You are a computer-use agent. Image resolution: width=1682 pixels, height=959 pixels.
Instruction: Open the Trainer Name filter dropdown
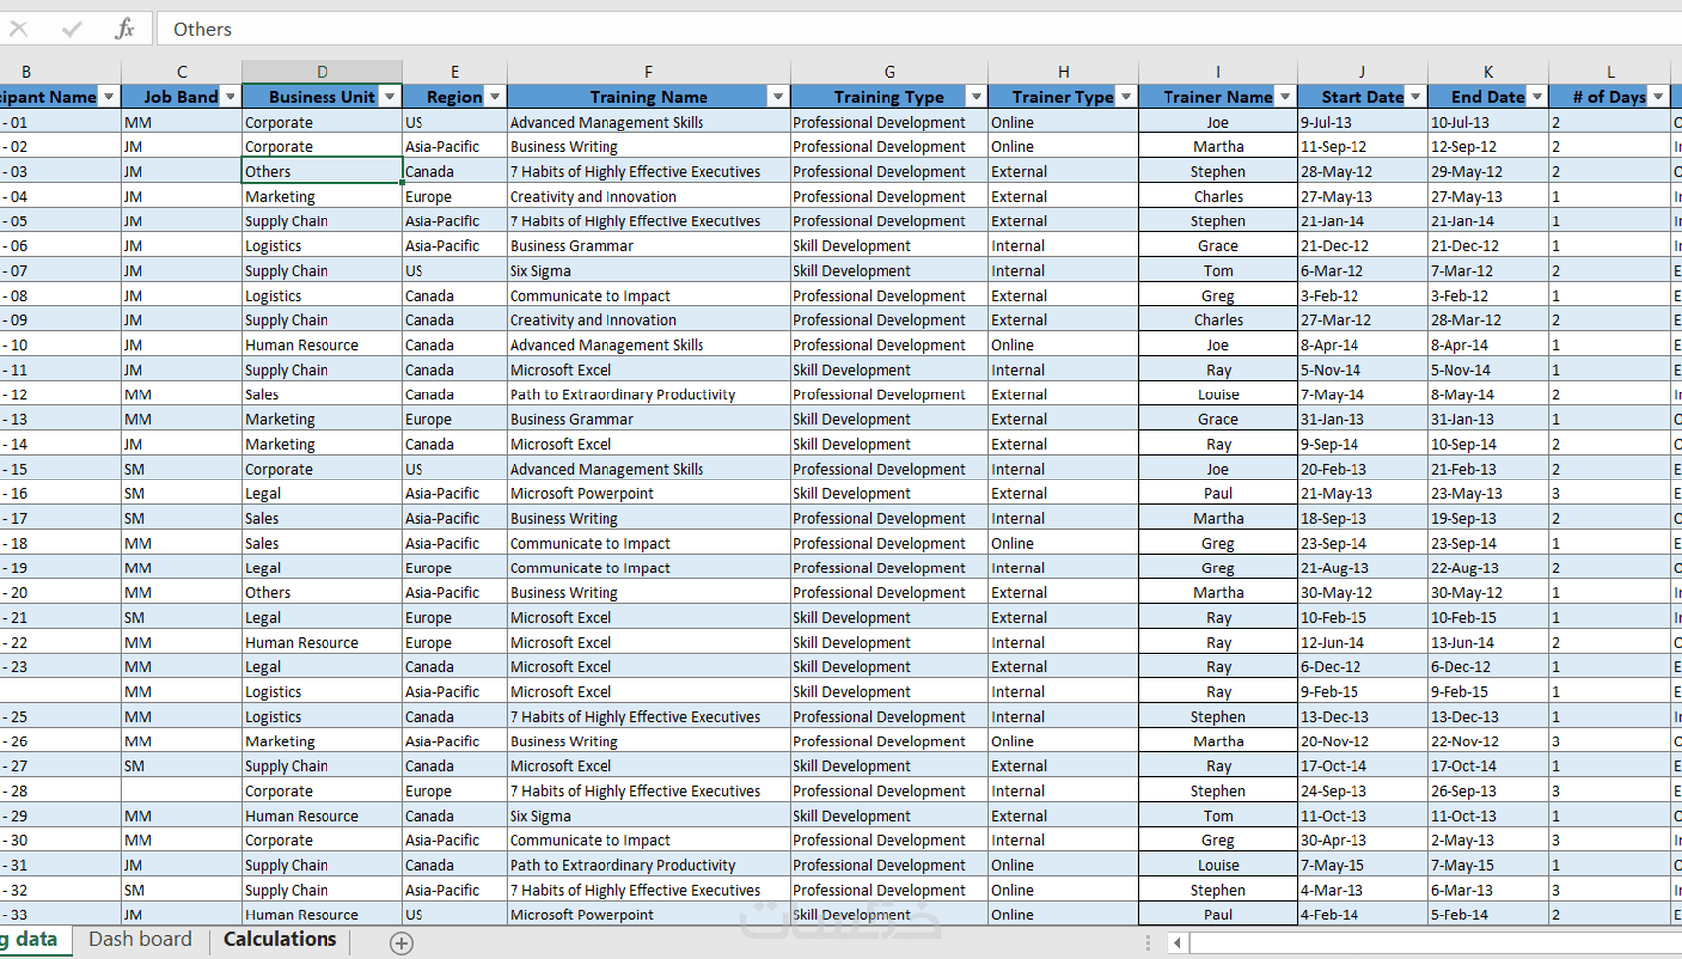pos(1285,97)
